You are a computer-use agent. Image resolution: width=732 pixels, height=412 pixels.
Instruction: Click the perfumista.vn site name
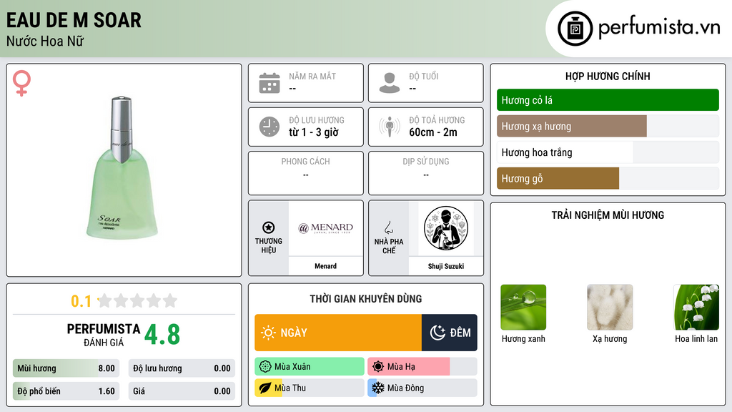click(659, 28)
